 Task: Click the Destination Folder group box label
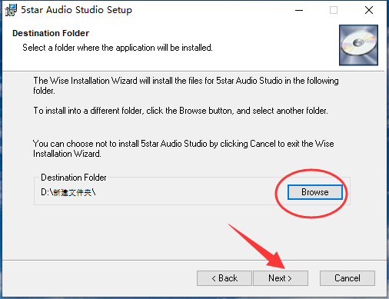(x=74, y=178)
